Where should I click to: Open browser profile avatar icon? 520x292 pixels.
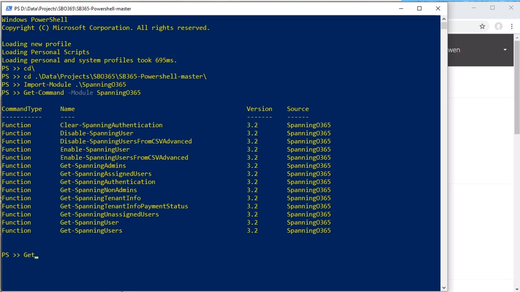tap(499, 26)
